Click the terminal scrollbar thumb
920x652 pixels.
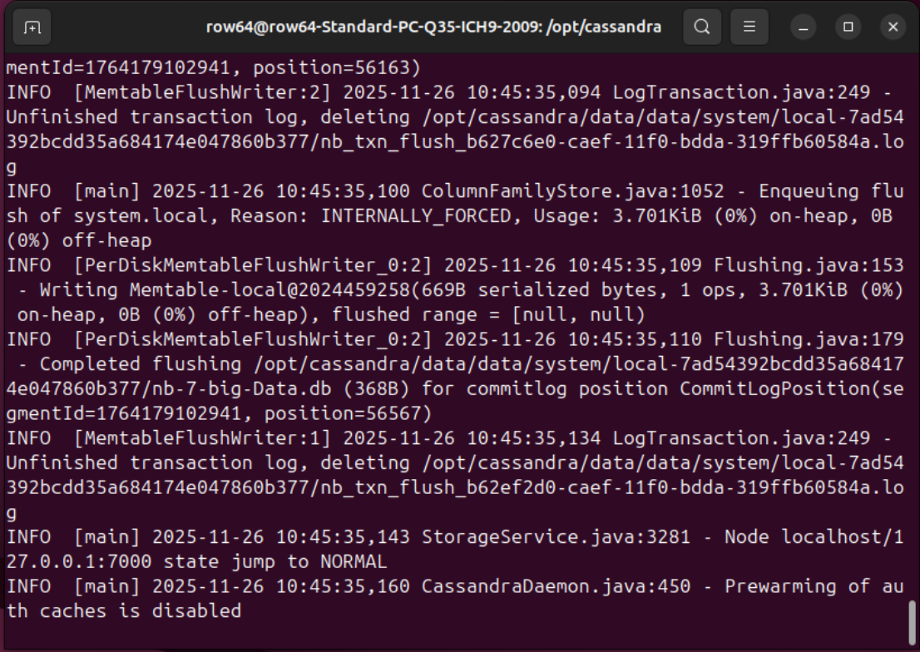[x=912, y=620]
